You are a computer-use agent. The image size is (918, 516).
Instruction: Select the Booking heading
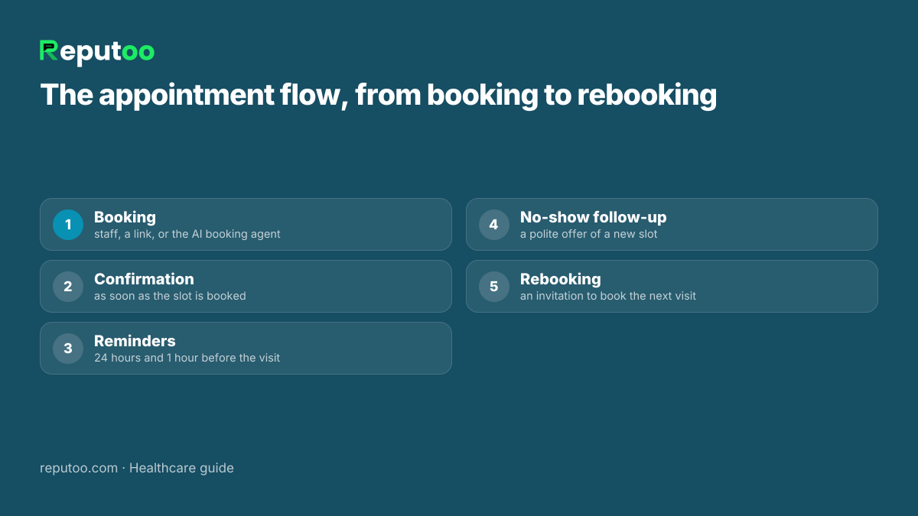[125, 217]
